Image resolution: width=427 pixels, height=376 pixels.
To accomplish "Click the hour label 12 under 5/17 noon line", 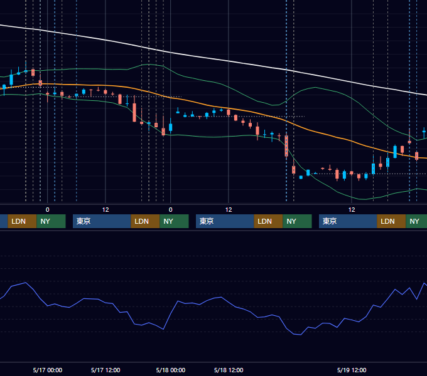I will coord(105,210).
